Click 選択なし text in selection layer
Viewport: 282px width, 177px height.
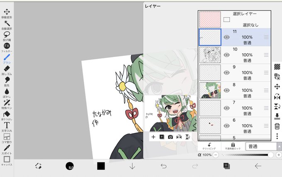[x=250, y=25]
